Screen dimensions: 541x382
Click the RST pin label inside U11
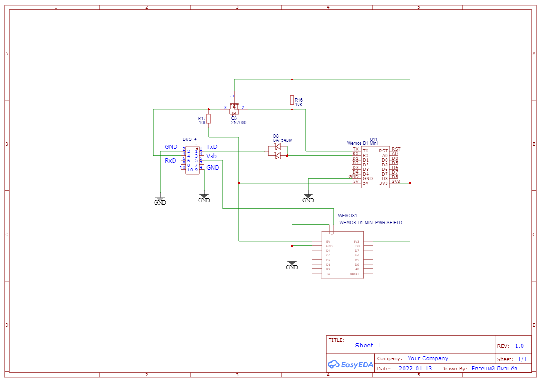383,151
